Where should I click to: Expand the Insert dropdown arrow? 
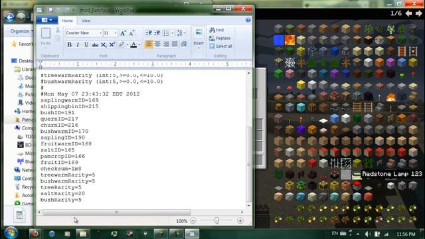click(x=199, y=48)
